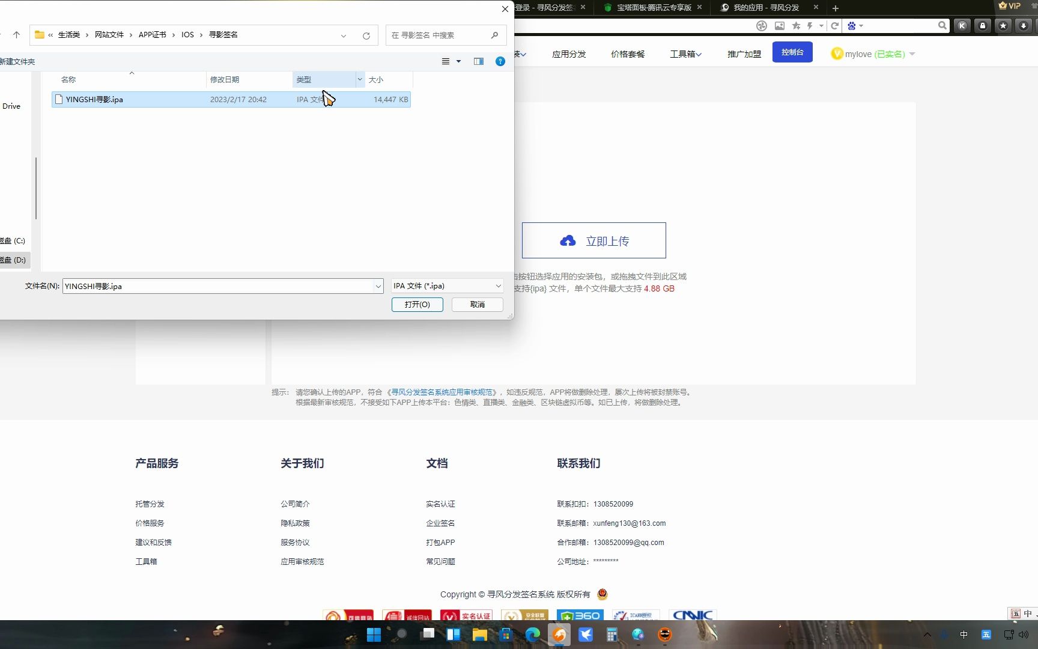Expand the lightning mode dropdown arrow

[821, 26]
